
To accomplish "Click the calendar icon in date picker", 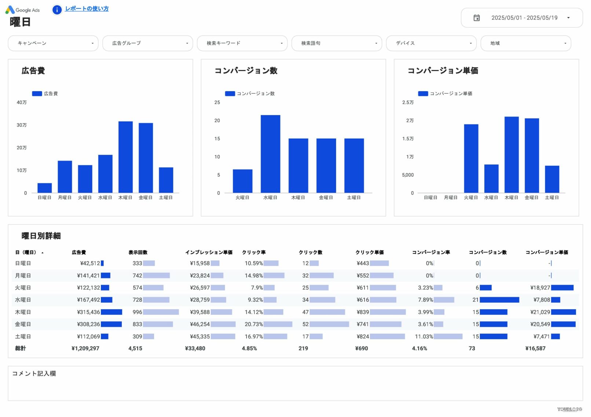I will (x=476, y=18).
